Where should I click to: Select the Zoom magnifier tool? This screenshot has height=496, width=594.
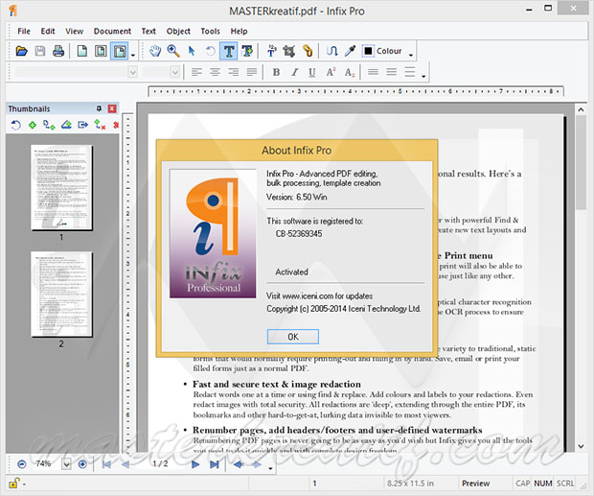click(173, 51)
